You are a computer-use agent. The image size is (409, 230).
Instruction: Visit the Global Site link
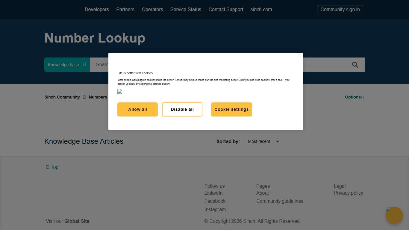pyautogui.click(x=77, y=221)
